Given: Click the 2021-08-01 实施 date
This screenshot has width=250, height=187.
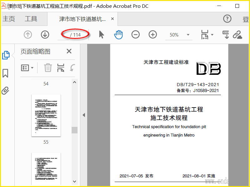Looking at the screenshot, I should point(199,176).
